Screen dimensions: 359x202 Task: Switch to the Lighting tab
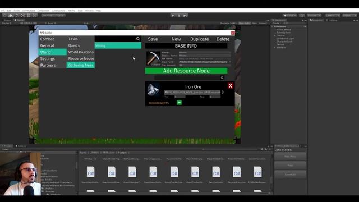point(332,20)
